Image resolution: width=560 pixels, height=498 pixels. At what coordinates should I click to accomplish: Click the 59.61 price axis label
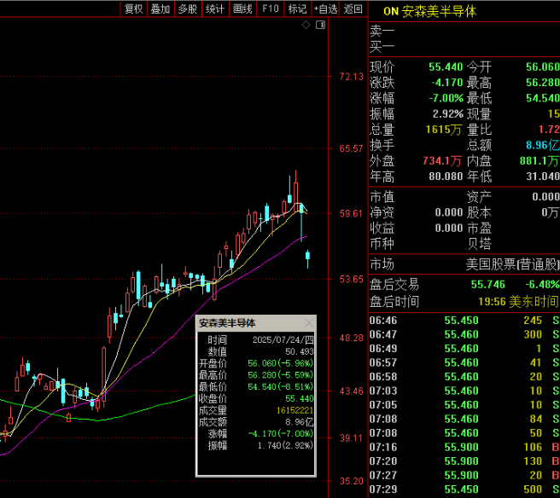pyautogui.click(x=351, y=213)
